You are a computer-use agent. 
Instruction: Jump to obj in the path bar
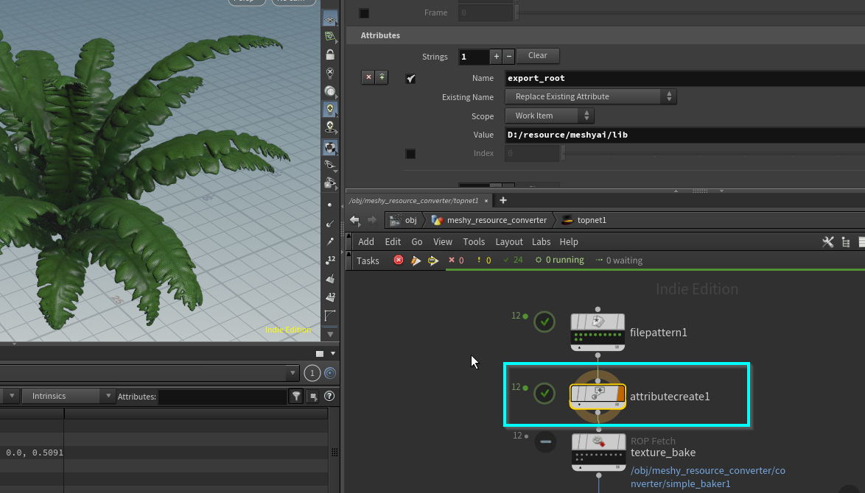click(404, 220)
